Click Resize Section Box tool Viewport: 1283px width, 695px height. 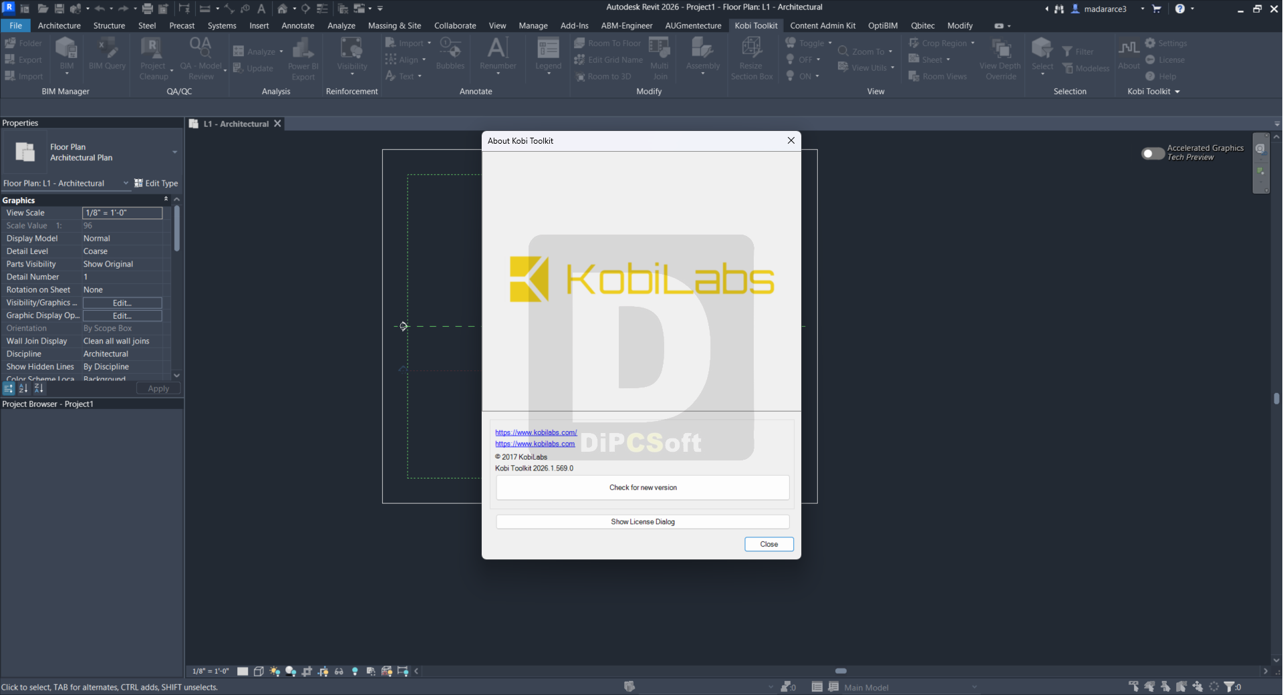click(751, 58)
